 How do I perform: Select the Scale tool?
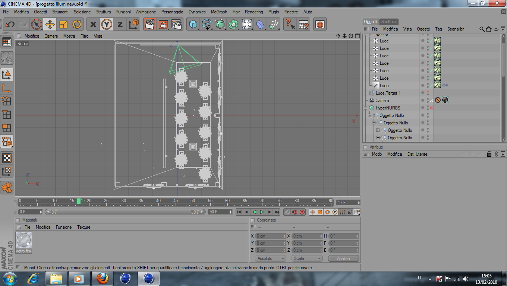click(63, 25)
